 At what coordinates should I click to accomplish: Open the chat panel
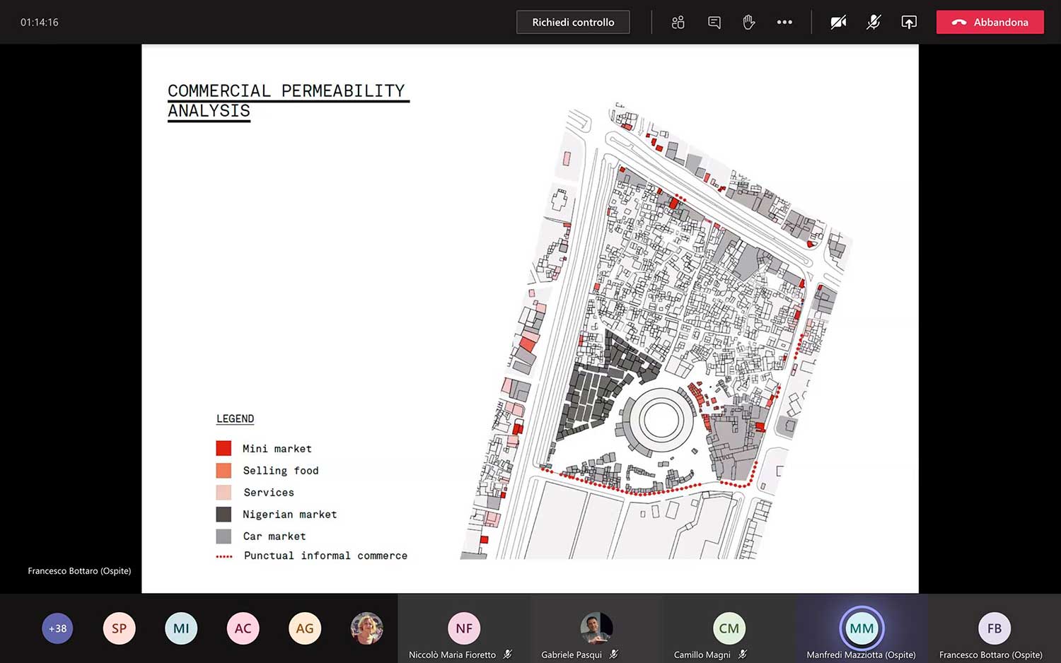tap(714, 22)
